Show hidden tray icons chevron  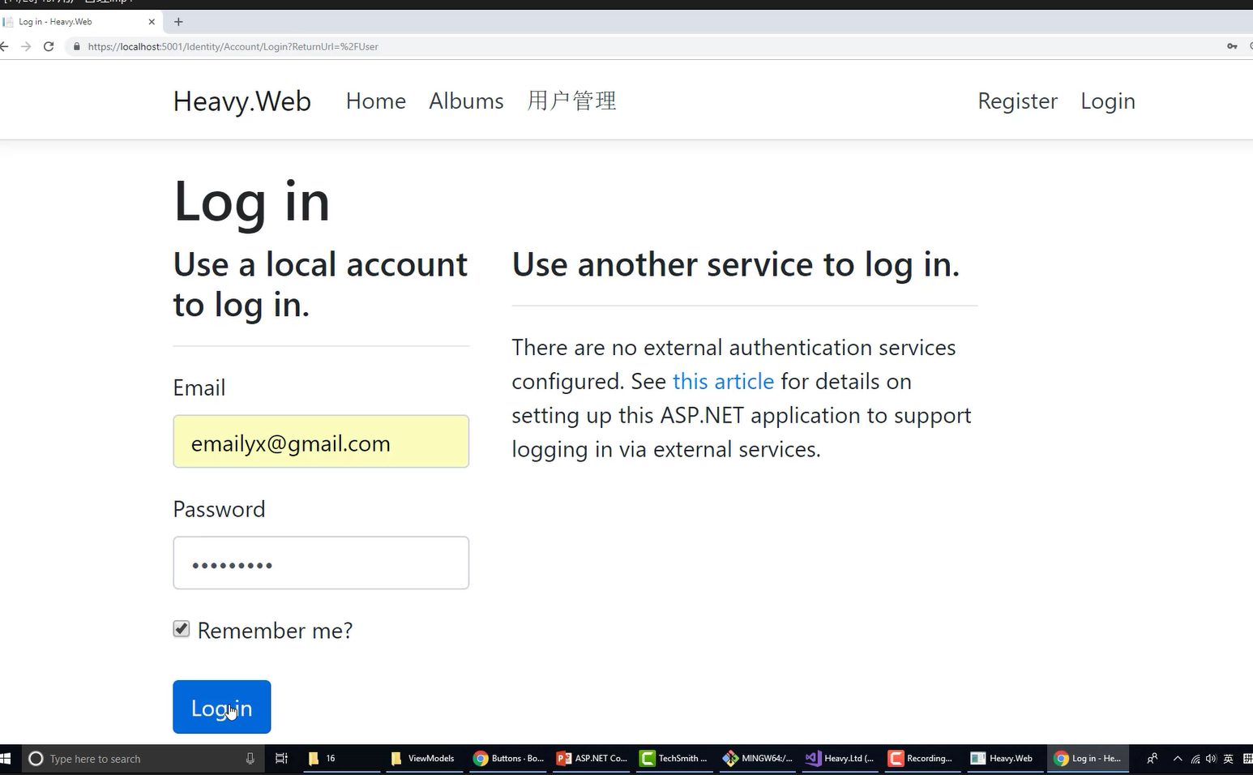(1178, 759)
